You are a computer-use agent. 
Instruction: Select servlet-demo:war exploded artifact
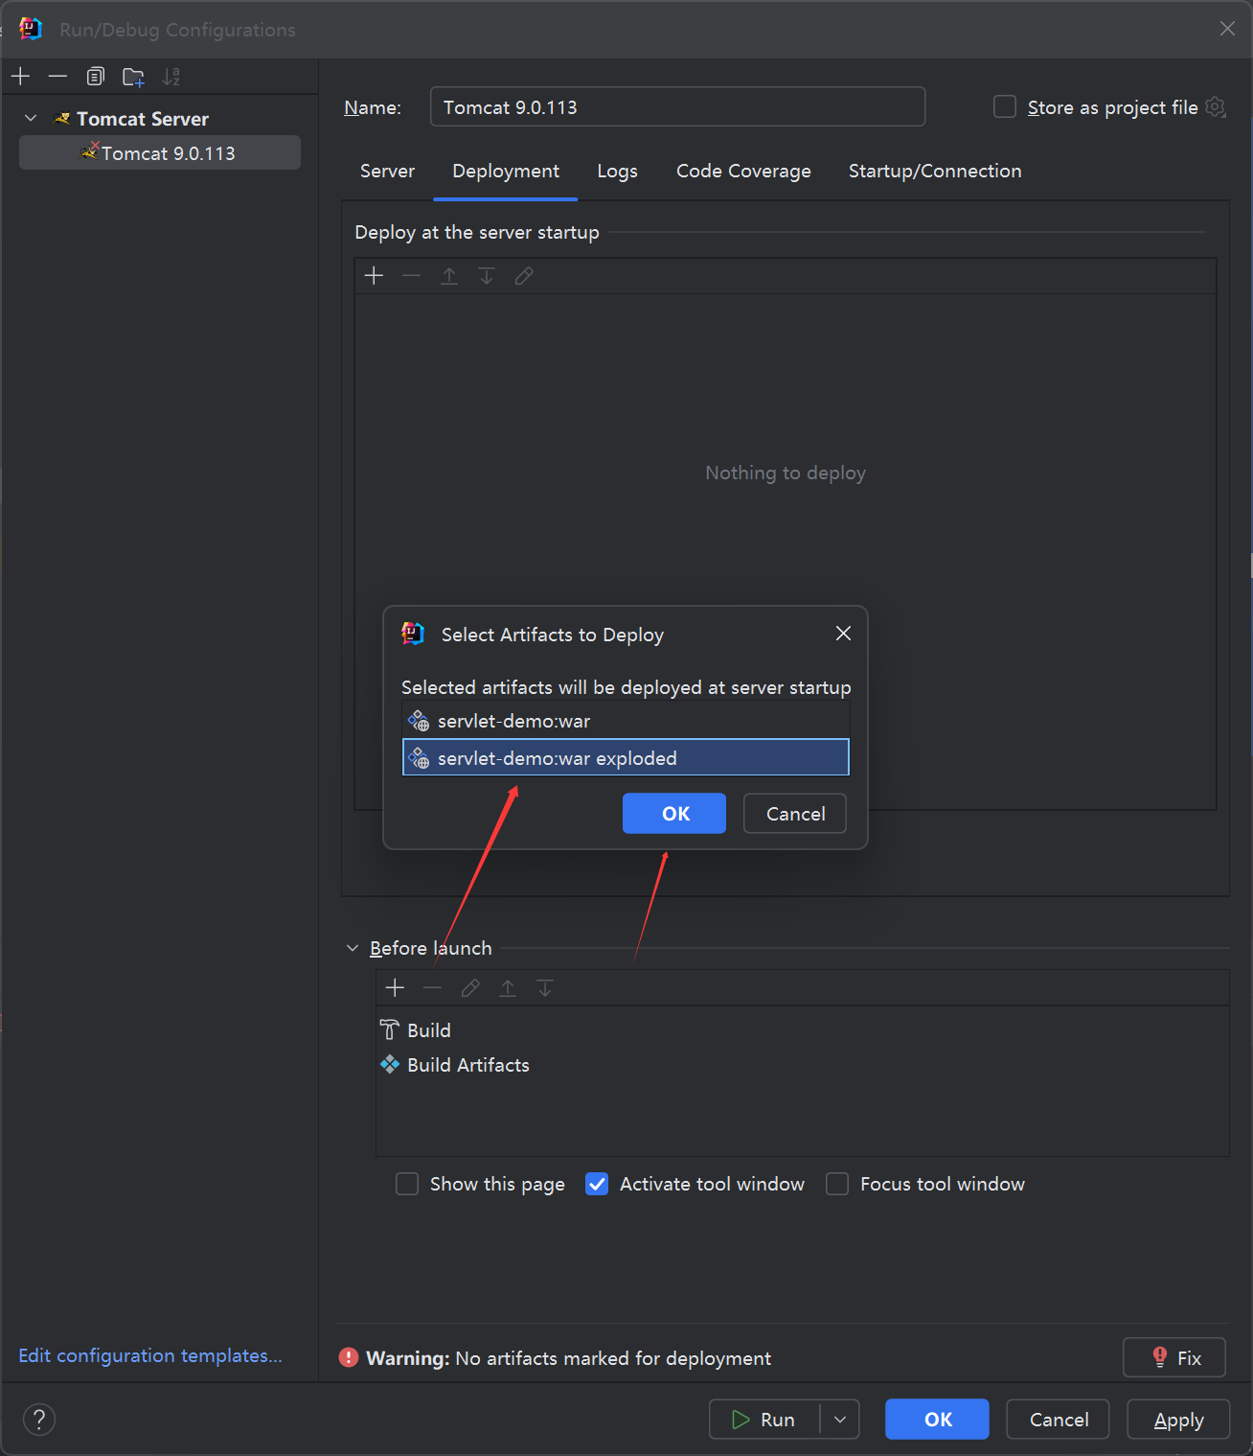(x=626, y=757)
